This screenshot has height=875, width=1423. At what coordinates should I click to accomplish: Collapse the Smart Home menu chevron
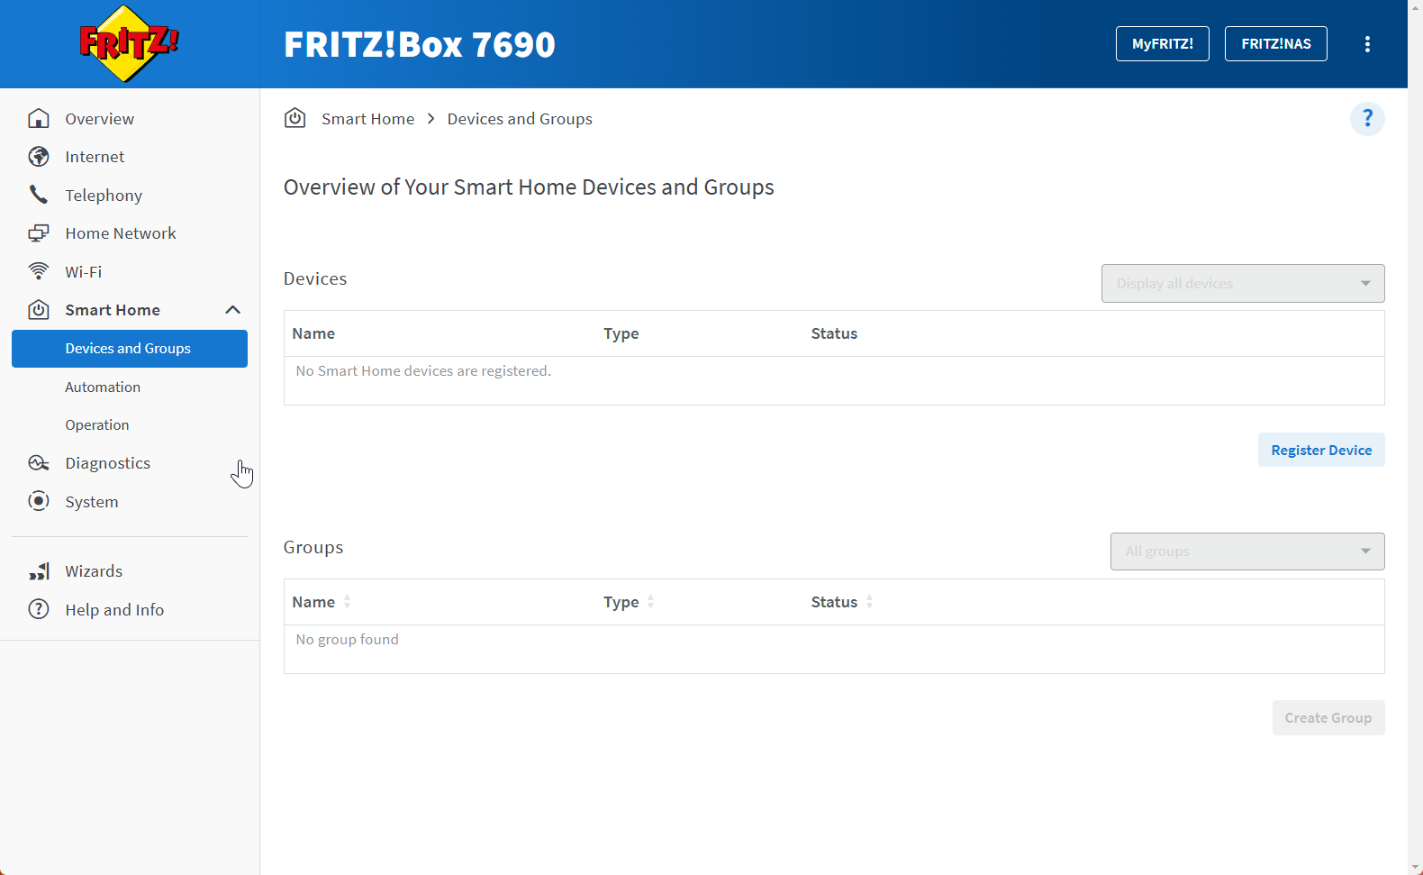(x=232, y=310)
